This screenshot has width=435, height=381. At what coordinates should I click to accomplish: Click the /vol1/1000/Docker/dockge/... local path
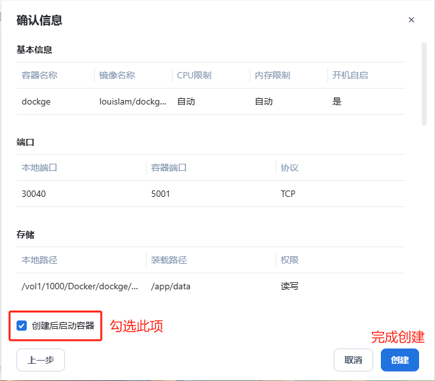tap(80, 286)
